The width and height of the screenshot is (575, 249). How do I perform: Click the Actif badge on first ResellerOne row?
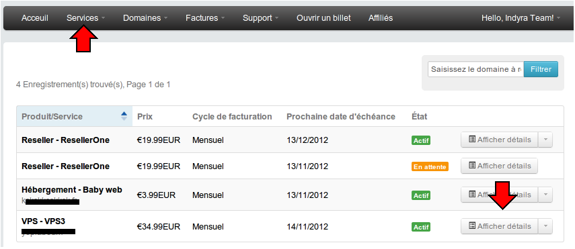[x=421, y=140]
